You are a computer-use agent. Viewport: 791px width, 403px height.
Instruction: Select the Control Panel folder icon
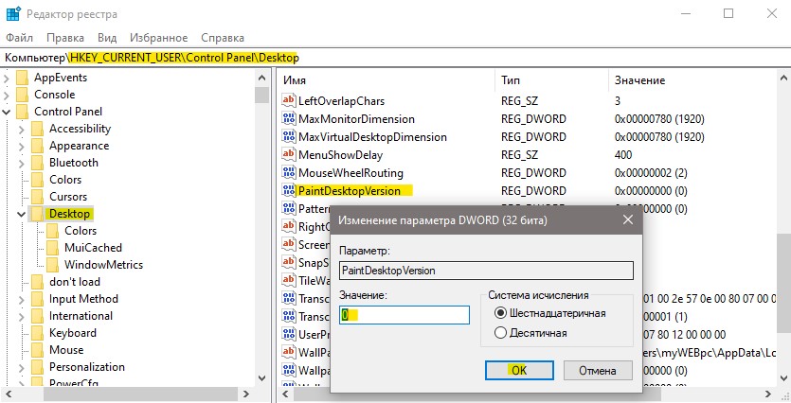click(x=22, y=112)
